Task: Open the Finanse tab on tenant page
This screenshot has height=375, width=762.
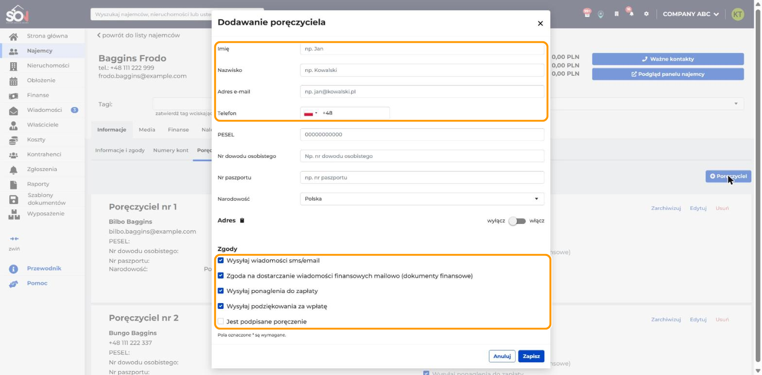Action: click(178, 130)
